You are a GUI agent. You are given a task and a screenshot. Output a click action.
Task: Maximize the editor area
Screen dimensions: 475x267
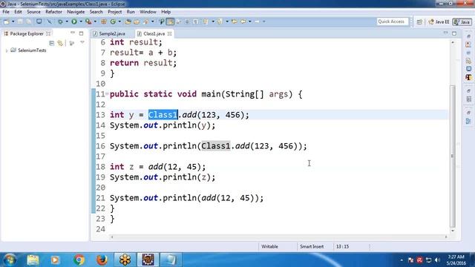(454, 33)
